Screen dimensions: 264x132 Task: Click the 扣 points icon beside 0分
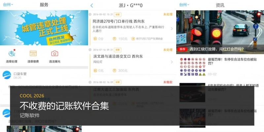point(95,39)
